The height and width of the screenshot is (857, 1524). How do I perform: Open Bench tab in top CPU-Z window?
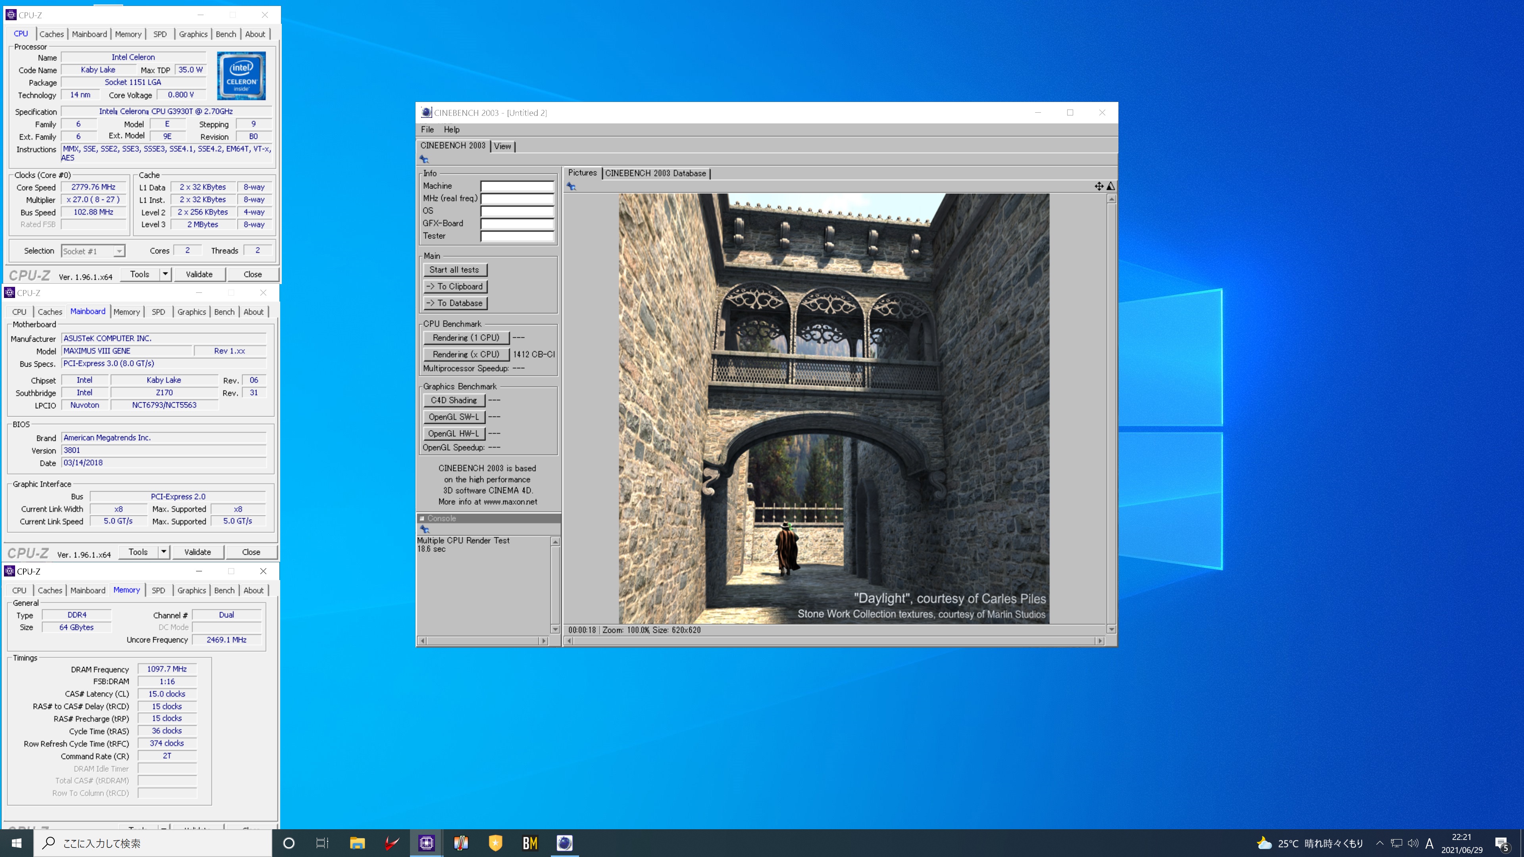point(225,34)
